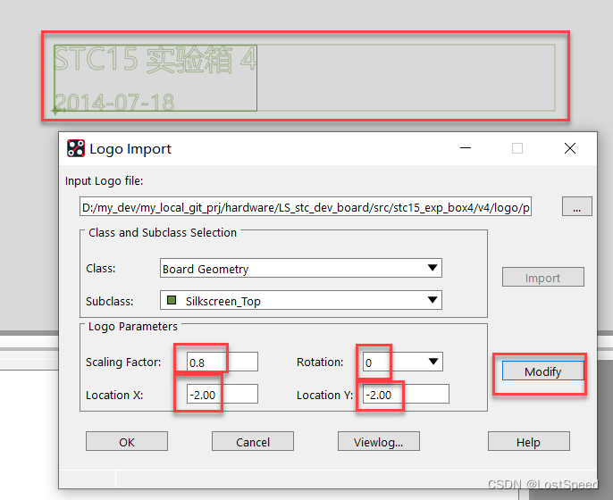Image resolution: width=613 pixels, height=500 pixels.
Task: Select the 2014-07-18 date text on canvas
Action: (x=114, y=102)
